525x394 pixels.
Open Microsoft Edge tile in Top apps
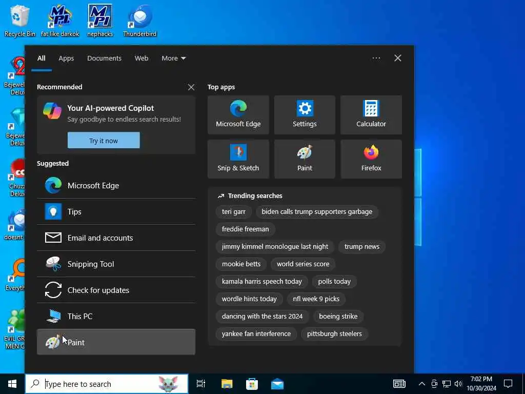[238, 115]
